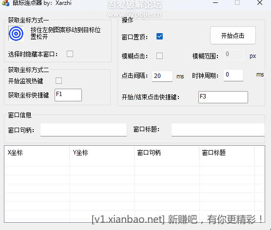Screen dimensions: 271x230
Task: Click the 窗口标题 text box
Action: click(x=218, y=130)
